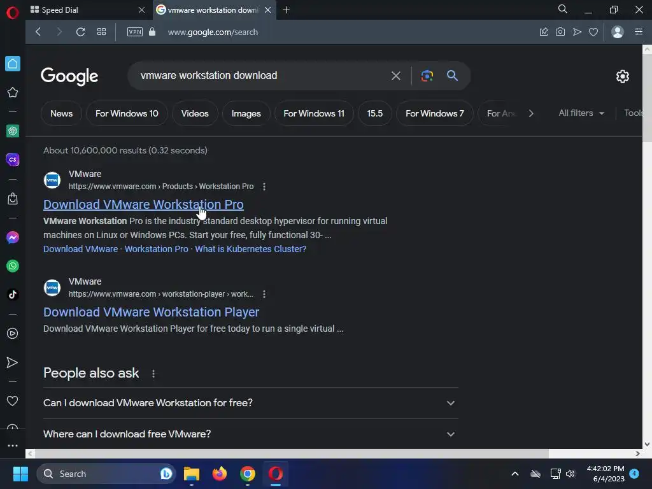Launch Firefox from the taskbar

[x=220, y=474]
